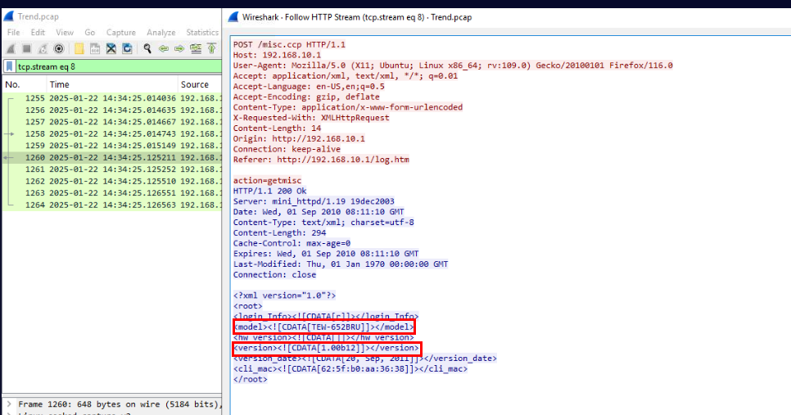Screen dimensions: 791x415
Task: Click the HTTP/1.1 200 Ok response line
Action: (x=270, y=191)
